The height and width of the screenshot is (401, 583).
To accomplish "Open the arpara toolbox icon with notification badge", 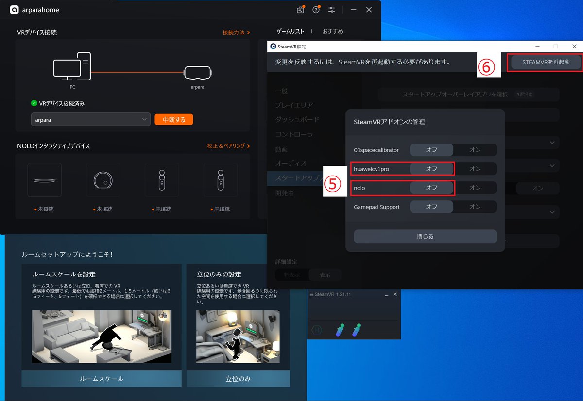I will pyautogui.click(x=300, y=10).
